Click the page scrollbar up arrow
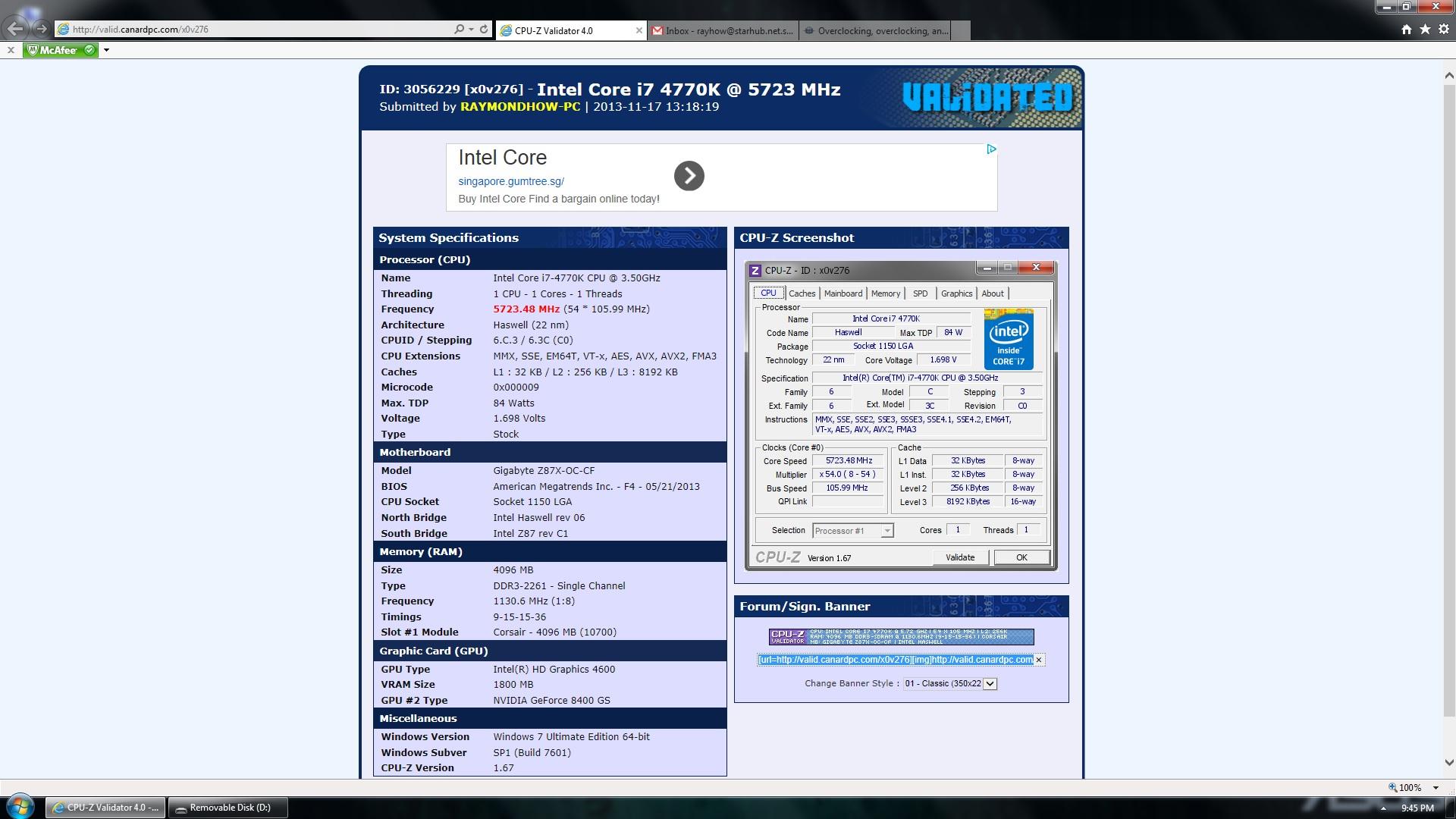 (1449, 75)
